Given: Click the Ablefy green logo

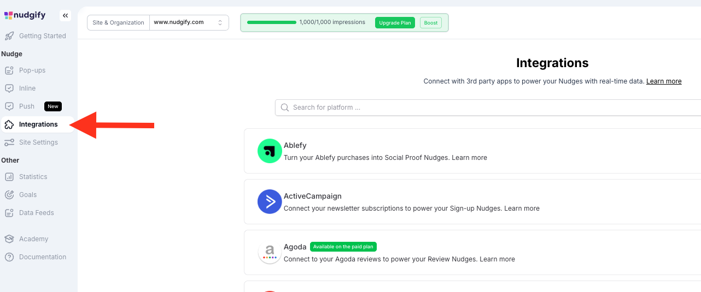Looking at the screenshot, I should coord(270,151).
